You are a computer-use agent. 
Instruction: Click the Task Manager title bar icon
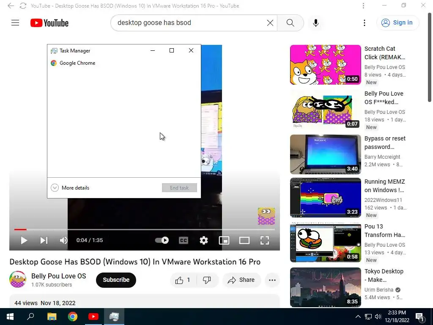[x=54, y=51]
